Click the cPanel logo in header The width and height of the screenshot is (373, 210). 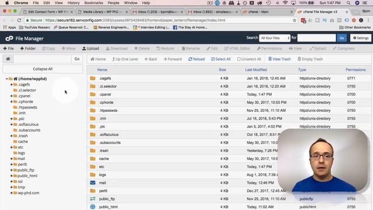coord(9,38)
